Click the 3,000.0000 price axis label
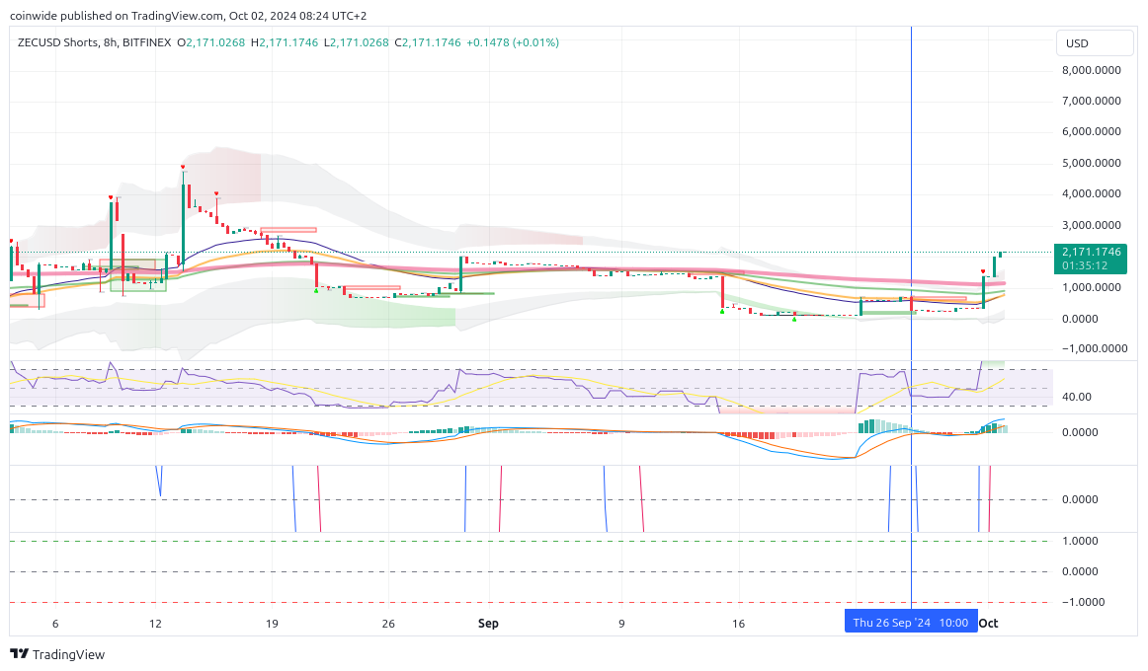Screen dimensions: 1148x671 point(1091,225)
